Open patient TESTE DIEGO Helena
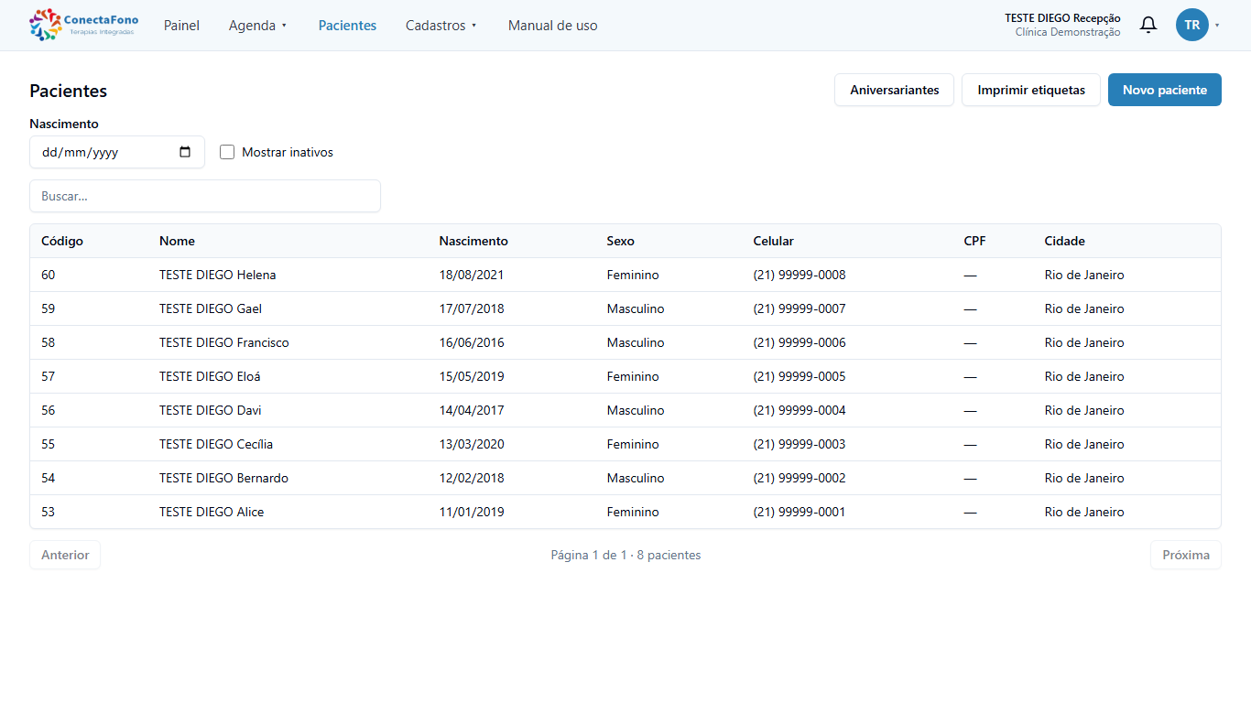This screenshot has width=1251, height=703. coord(625,275)
